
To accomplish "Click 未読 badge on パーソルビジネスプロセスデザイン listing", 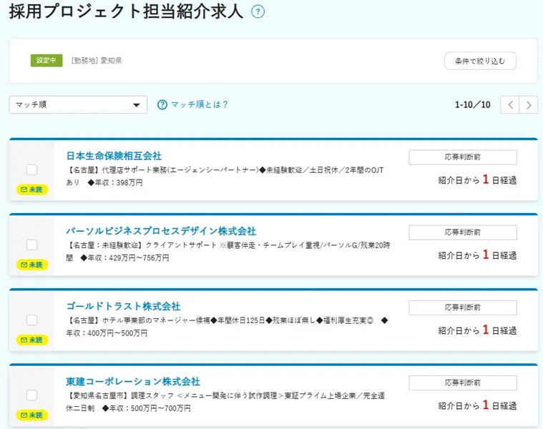I will coord(31,265).
